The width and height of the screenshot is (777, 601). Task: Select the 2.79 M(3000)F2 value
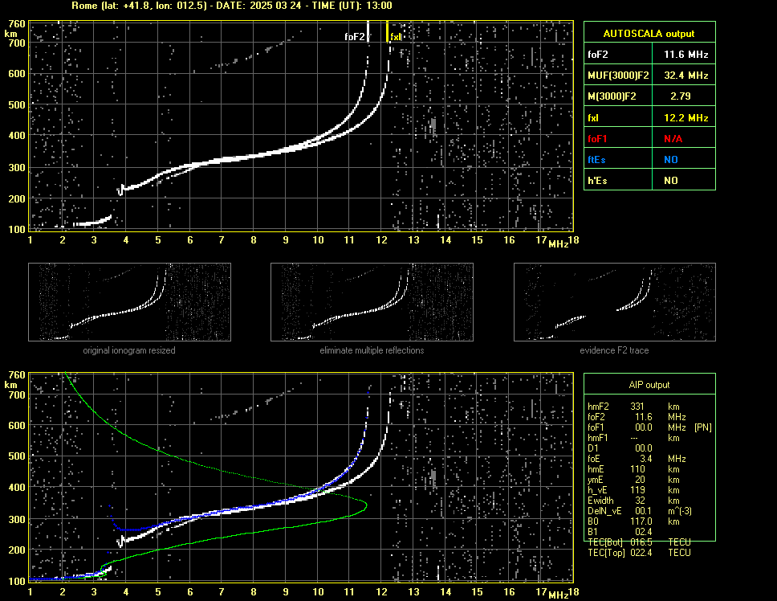(681, 96)
